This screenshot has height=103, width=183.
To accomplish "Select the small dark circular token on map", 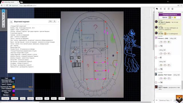I will click(113, 56).
